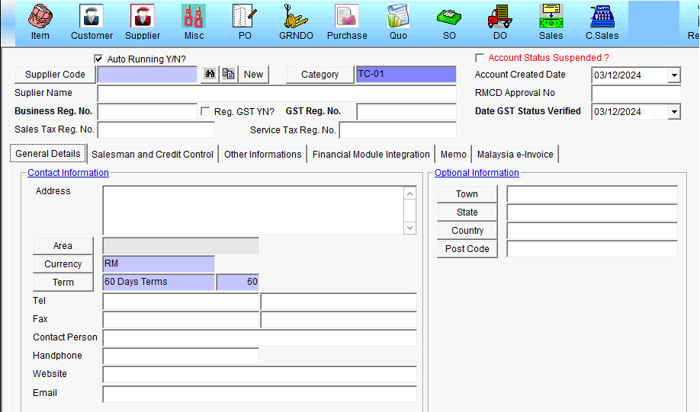
Task: Open the Malaysia e-Invoice tab
Action: 515,154
